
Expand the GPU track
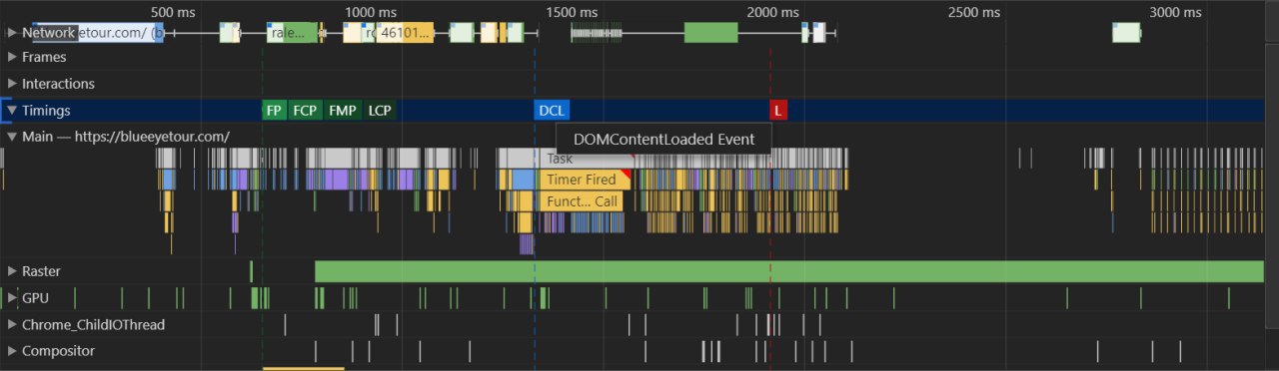[x=12, y=297]
